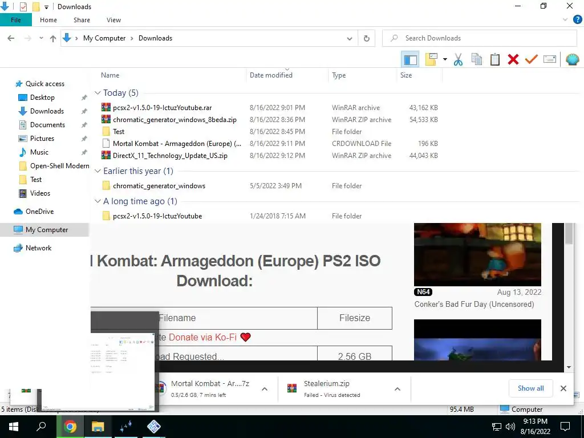This screenshot has height=438, width=584.
Task: Select DirectX_11_Technology_Update_US.zip file
Action: [170, 155]
